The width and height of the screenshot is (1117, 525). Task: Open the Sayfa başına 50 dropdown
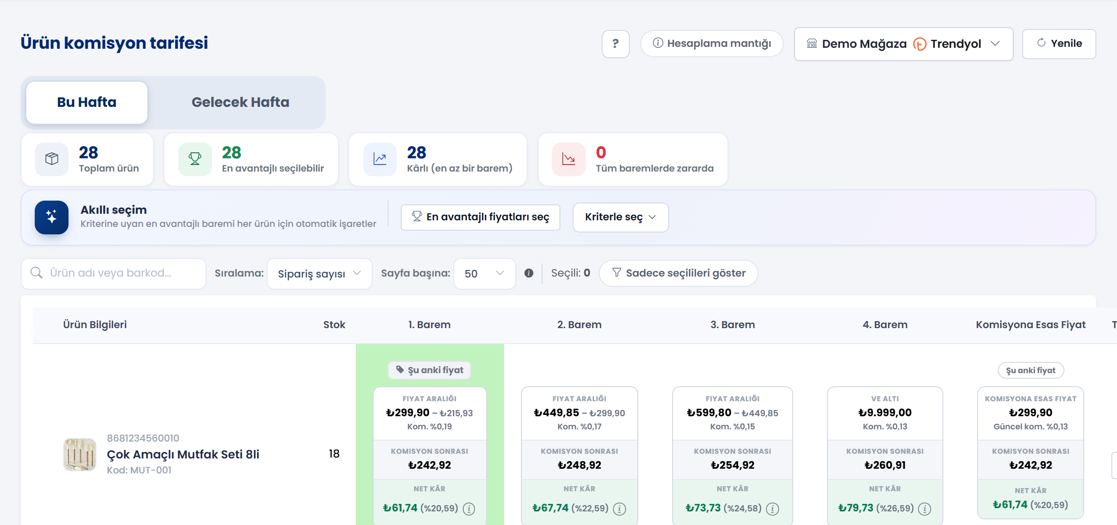click(x=484, y=273)
